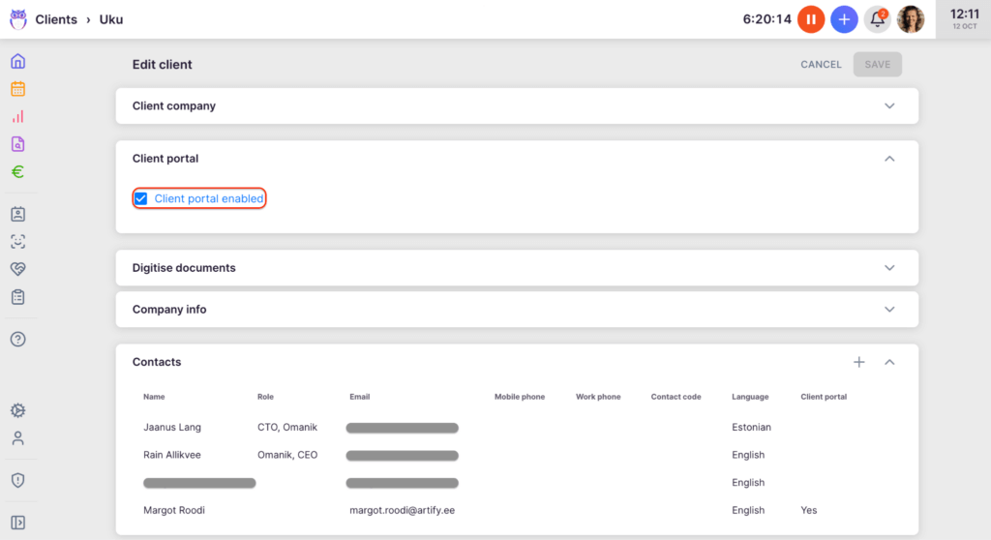Click the notification bell icon
Viewport: 991px width, 540px height.
pyautogui.click(x=877, y=19)
